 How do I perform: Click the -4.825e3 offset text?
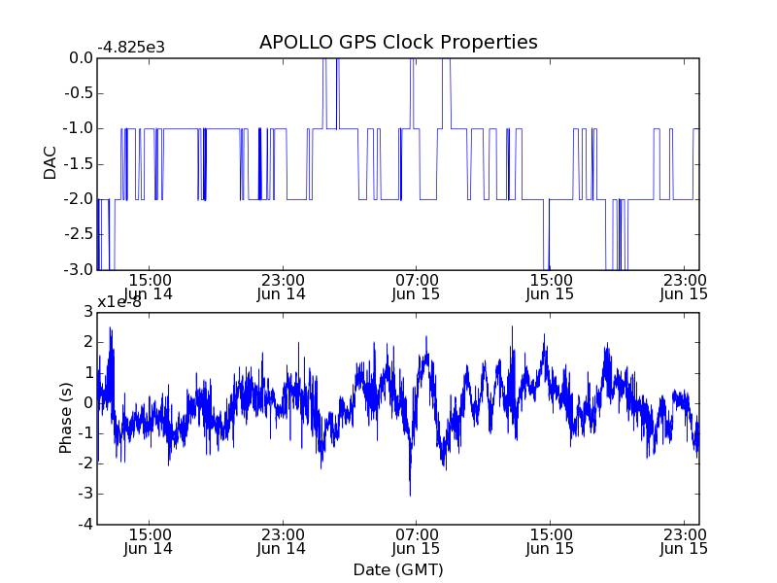click(x=131, y=48)
